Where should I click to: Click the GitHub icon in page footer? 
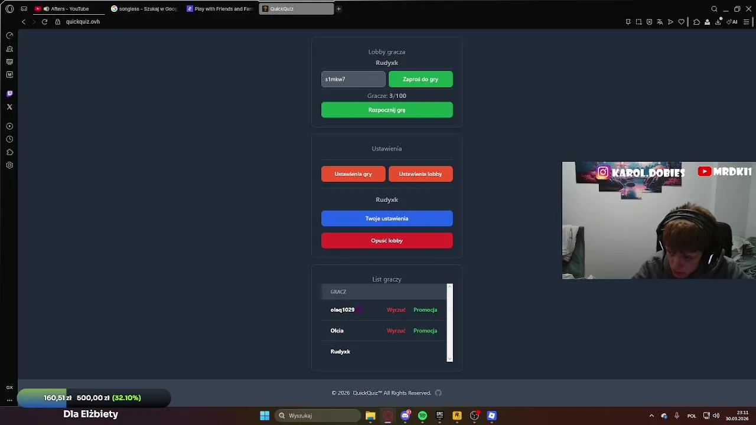pos(438,393)
